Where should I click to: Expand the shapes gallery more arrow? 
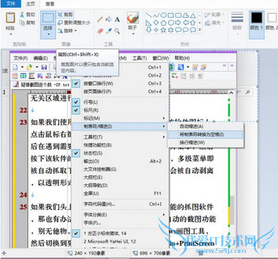[200, 30]
